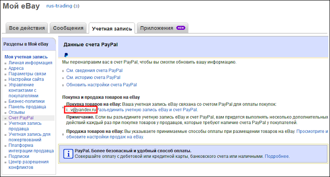Open Платформа интеграции продавца link
330x177 pixels.
pyautogui.click(x=31, y=148)
